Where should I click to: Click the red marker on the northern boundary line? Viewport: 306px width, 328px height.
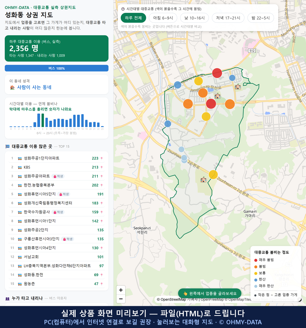(x=217, y=73)
